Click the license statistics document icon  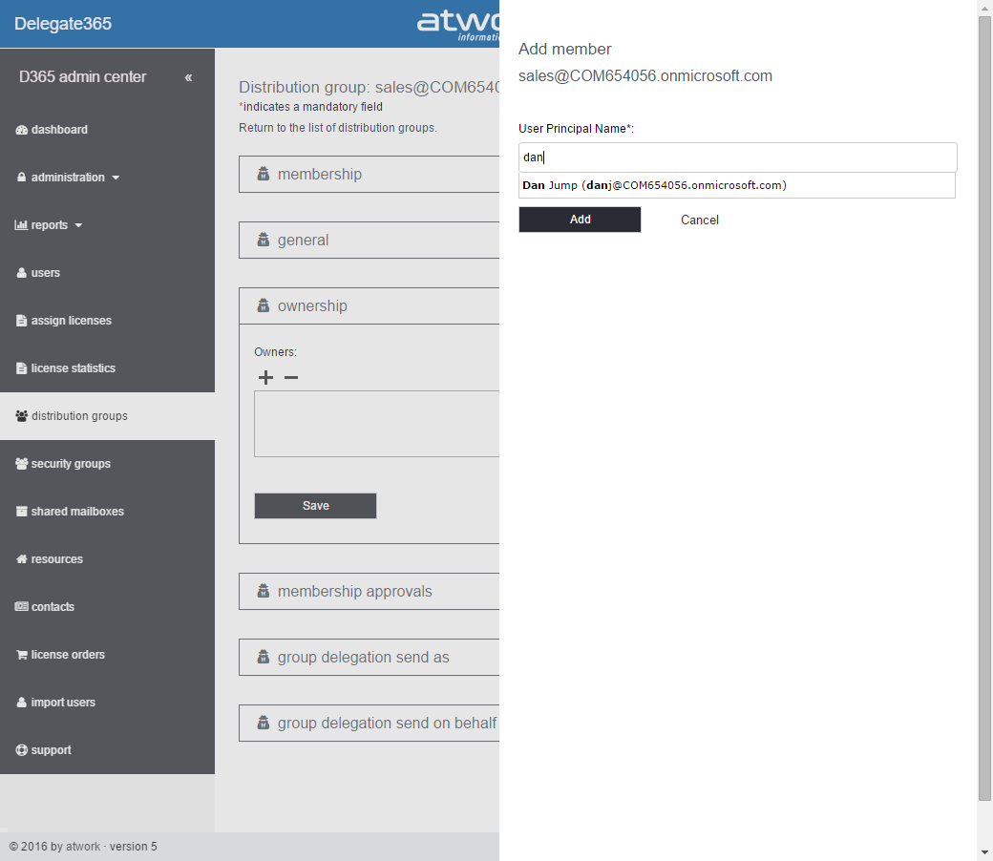(22, 368)
